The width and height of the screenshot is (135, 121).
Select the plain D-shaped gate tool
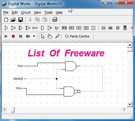pos(42,28)
